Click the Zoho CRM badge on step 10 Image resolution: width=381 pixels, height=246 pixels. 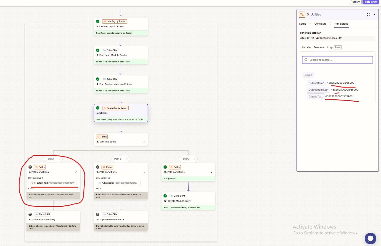pos(110,214)
